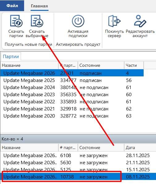Image resolution: width=156 pixels, height=184 pixels.
Task: Click date 15.11.2025
Action: 138,170
